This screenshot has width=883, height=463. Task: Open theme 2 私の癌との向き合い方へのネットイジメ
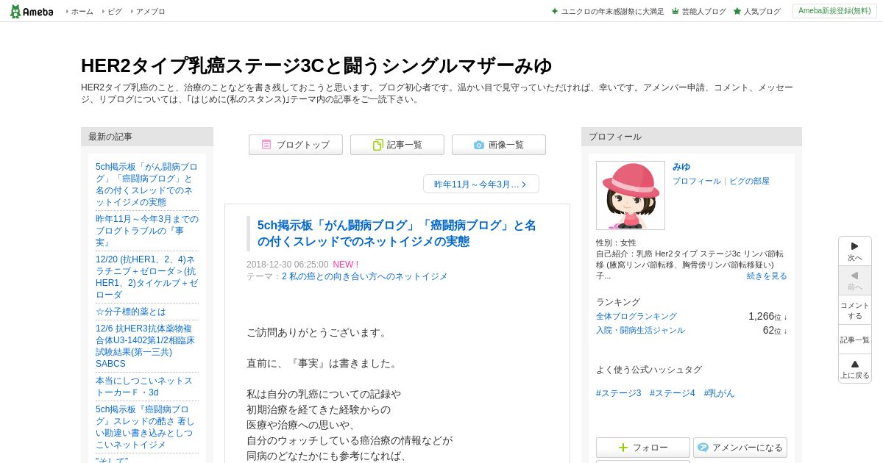[364, 276]
